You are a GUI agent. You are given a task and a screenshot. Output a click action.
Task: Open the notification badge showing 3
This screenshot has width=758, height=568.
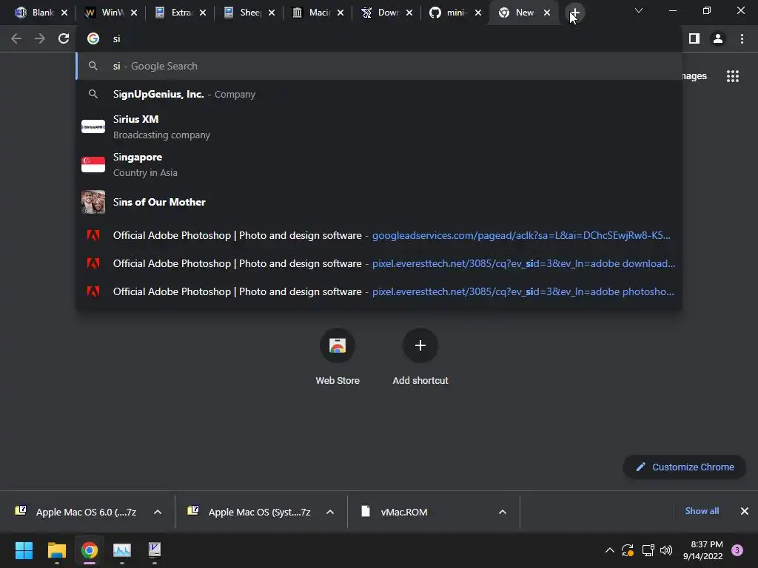[x=737, y=550]
